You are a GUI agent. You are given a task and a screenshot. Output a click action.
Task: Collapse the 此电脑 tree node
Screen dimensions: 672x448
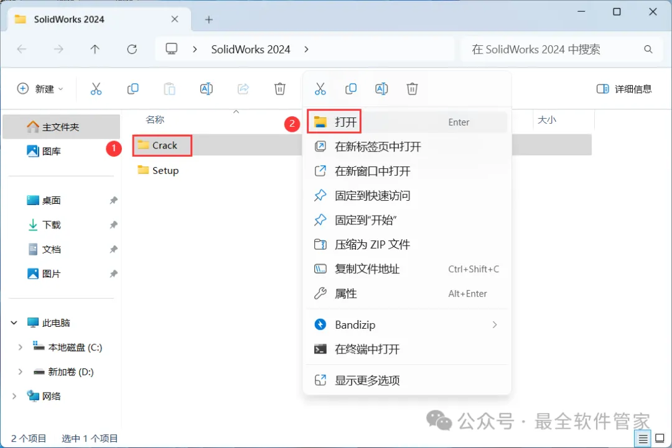coord(14,322)
